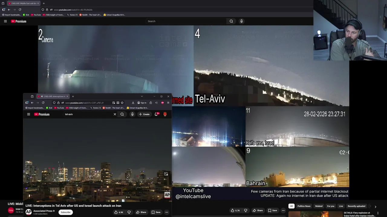Screen dimensions: 387x217
Task: Reload the page in the main browser window
Action: (x=20, y=10)
